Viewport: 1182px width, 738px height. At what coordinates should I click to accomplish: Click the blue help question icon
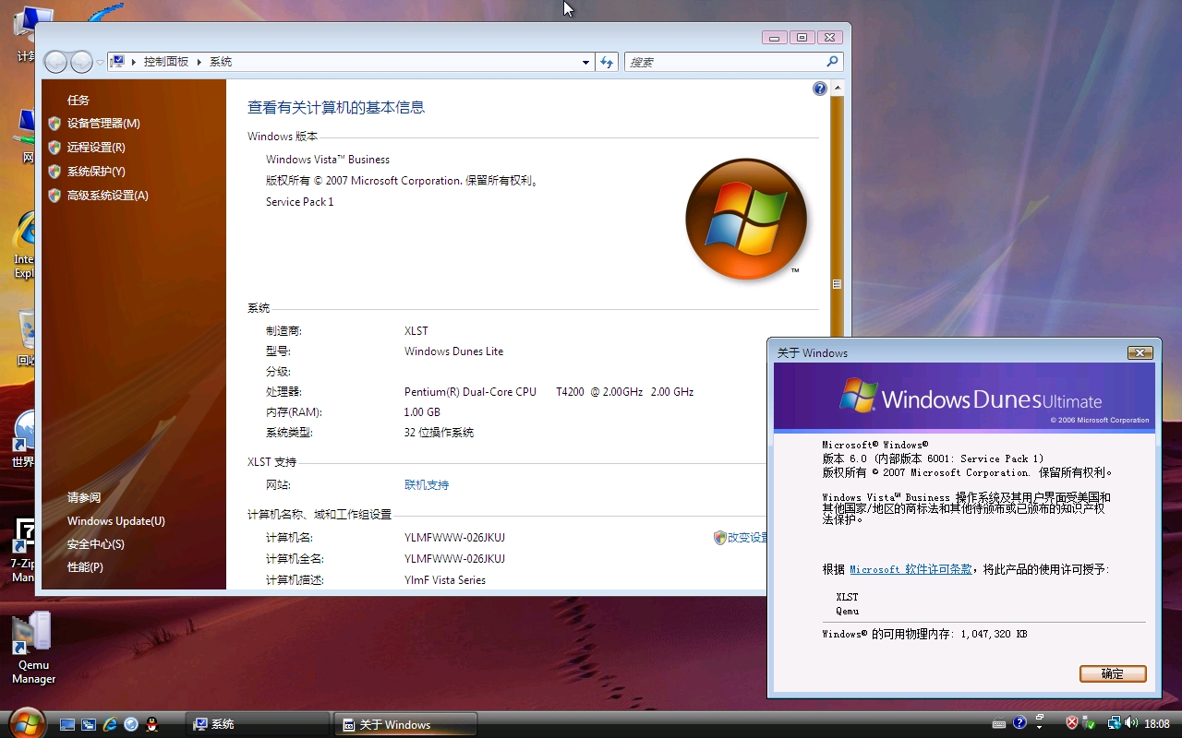pyautogui.click(x=819, y=89)
